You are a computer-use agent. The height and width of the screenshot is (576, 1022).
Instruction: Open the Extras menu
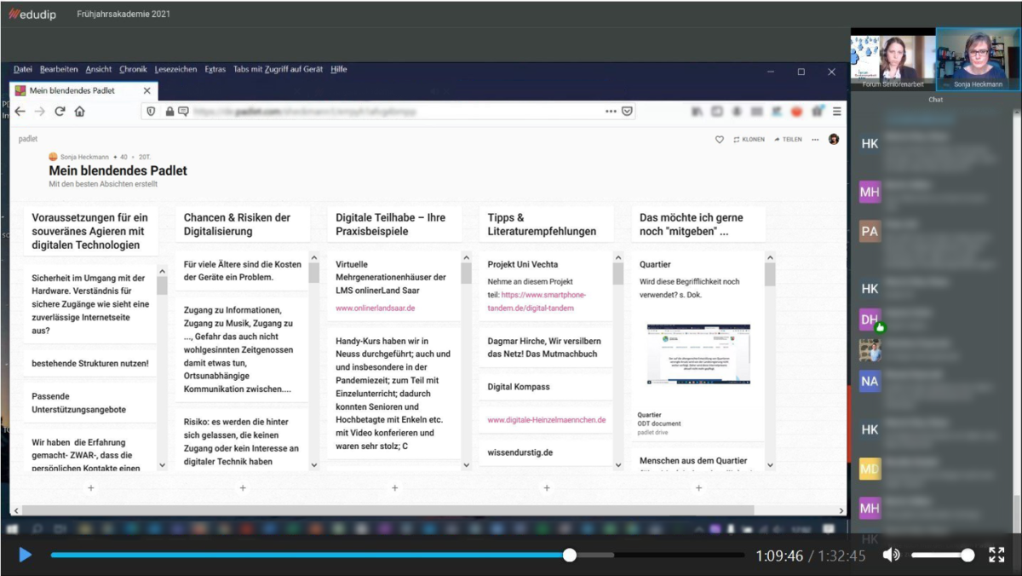pyautogui.click(x=215, y=70)
